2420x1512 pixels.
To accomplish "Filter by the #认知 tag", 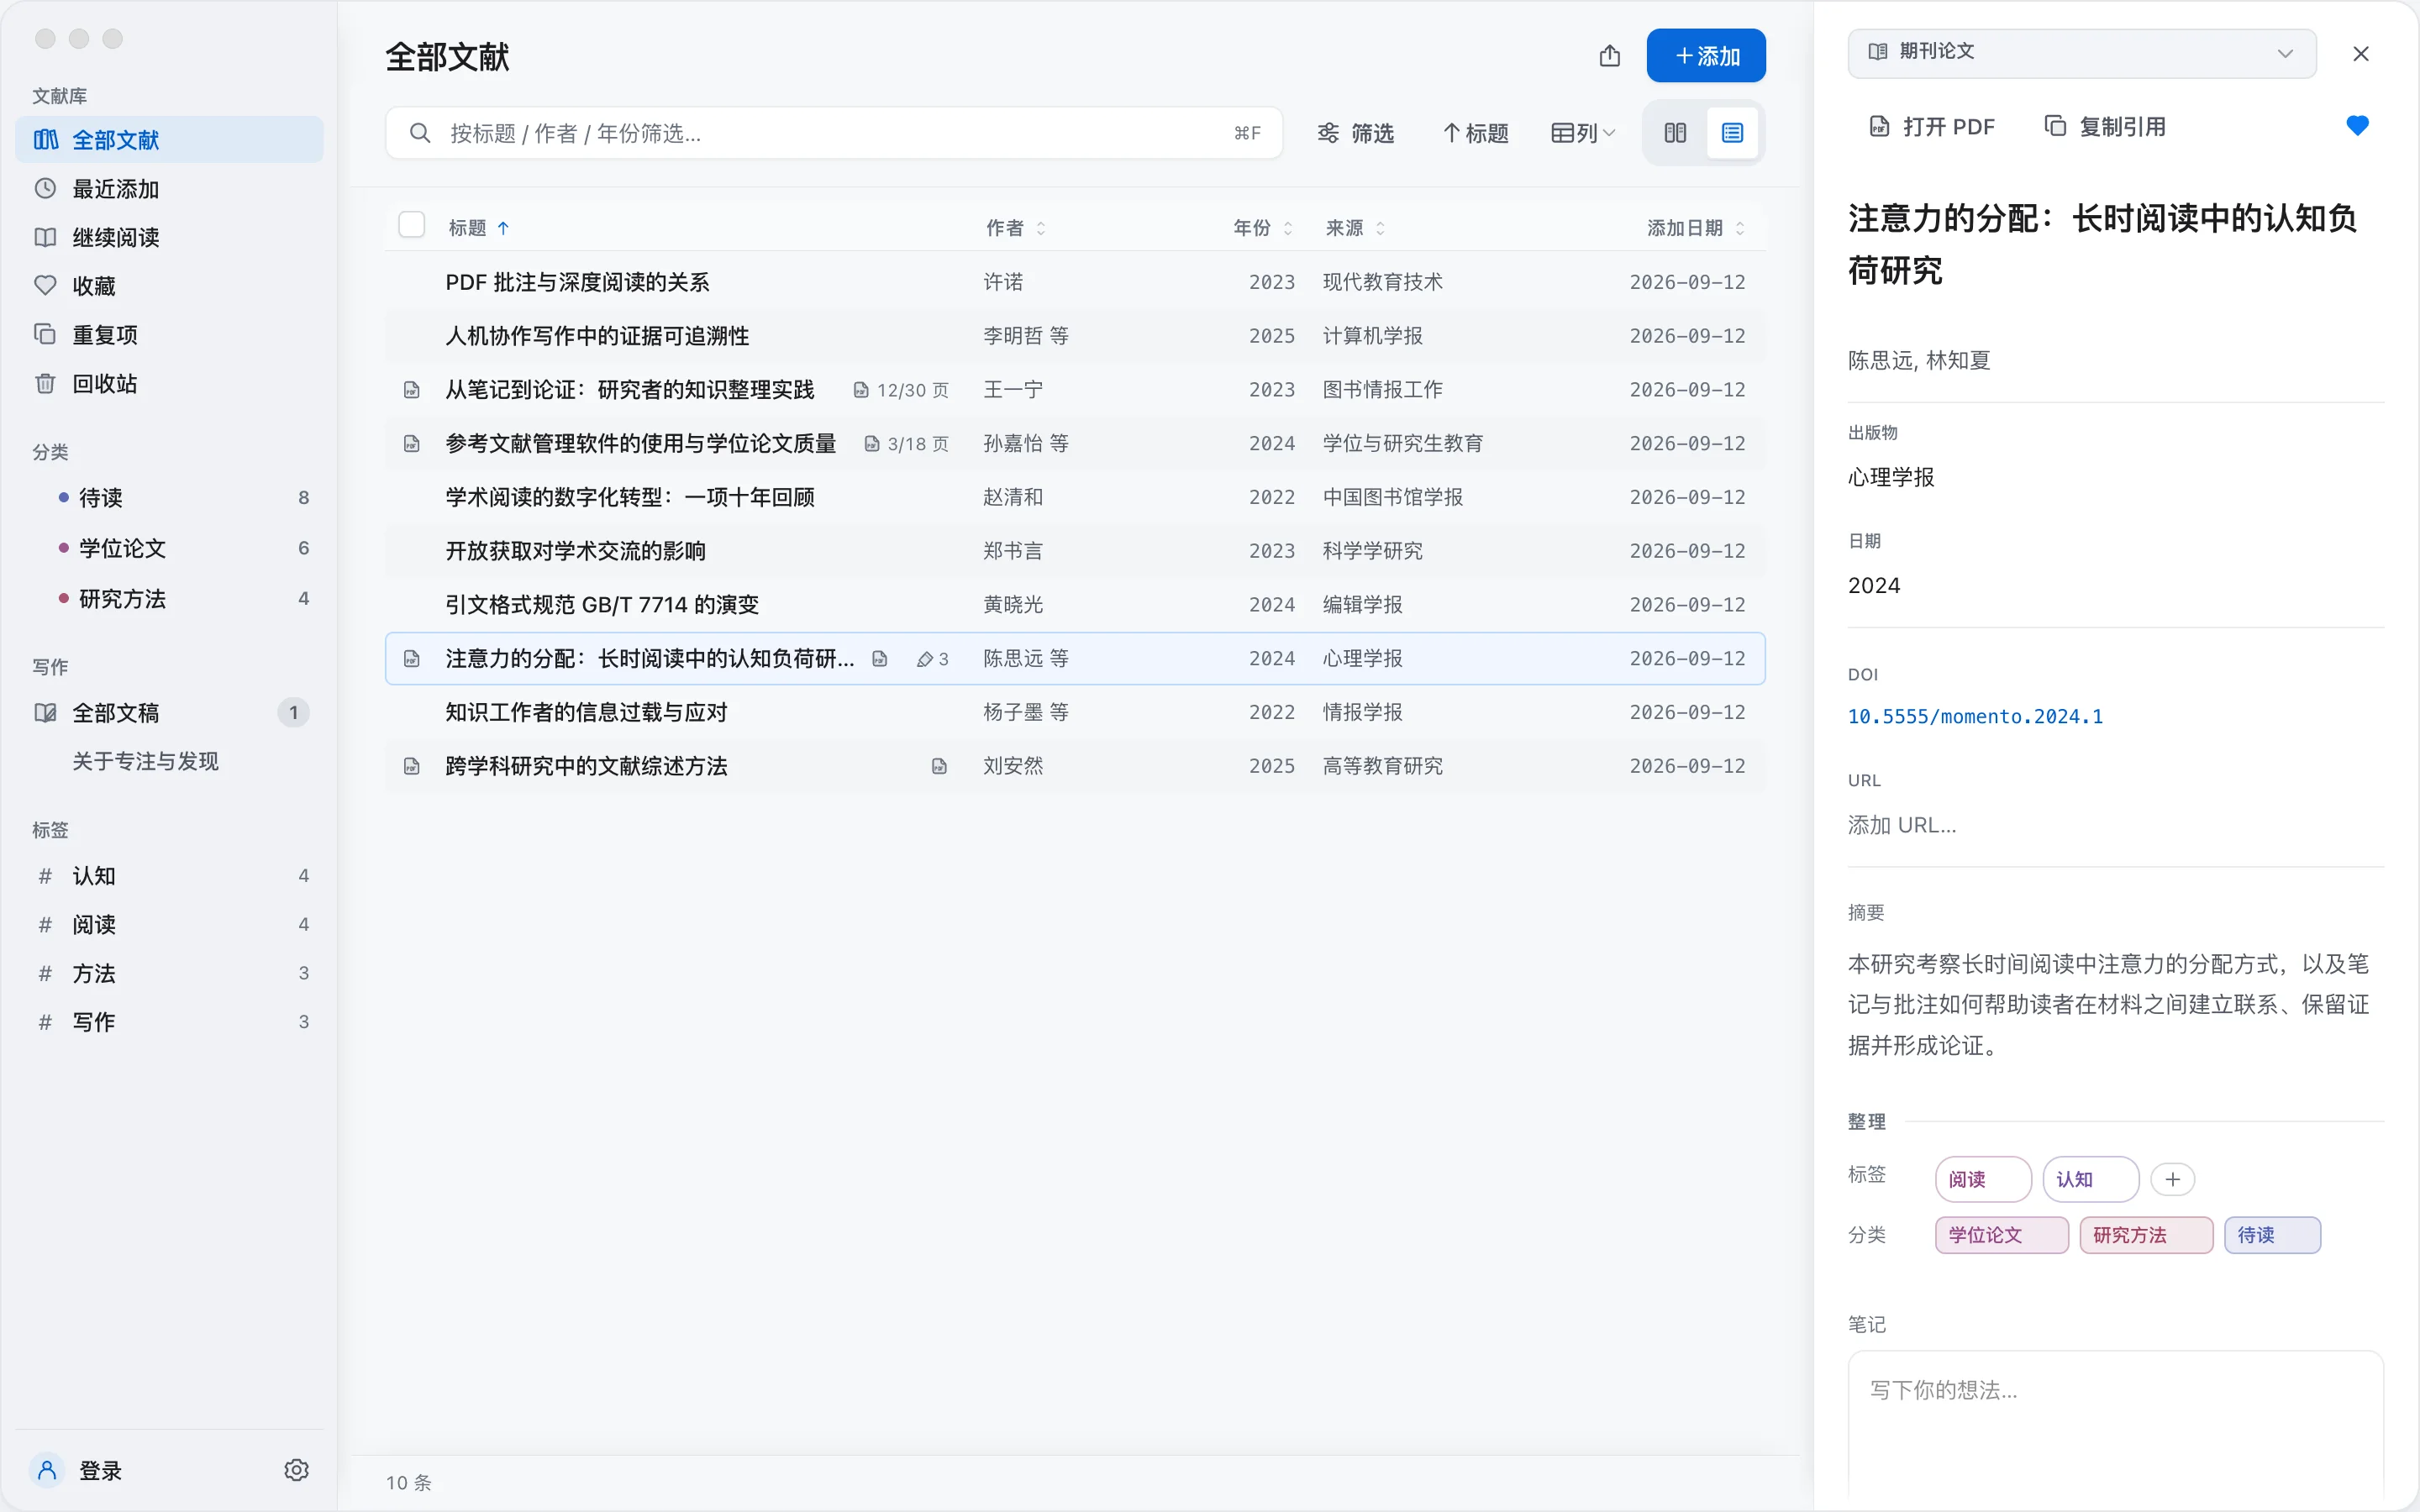I will tap(169, 876).
